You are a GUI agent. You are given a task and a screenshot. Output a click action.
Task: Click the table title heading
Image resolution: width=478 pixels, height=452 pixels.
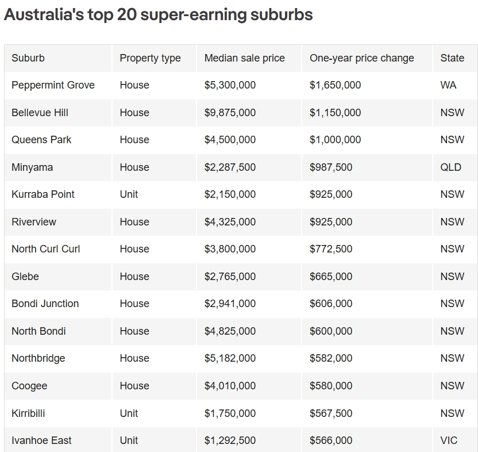pos(158,14)
